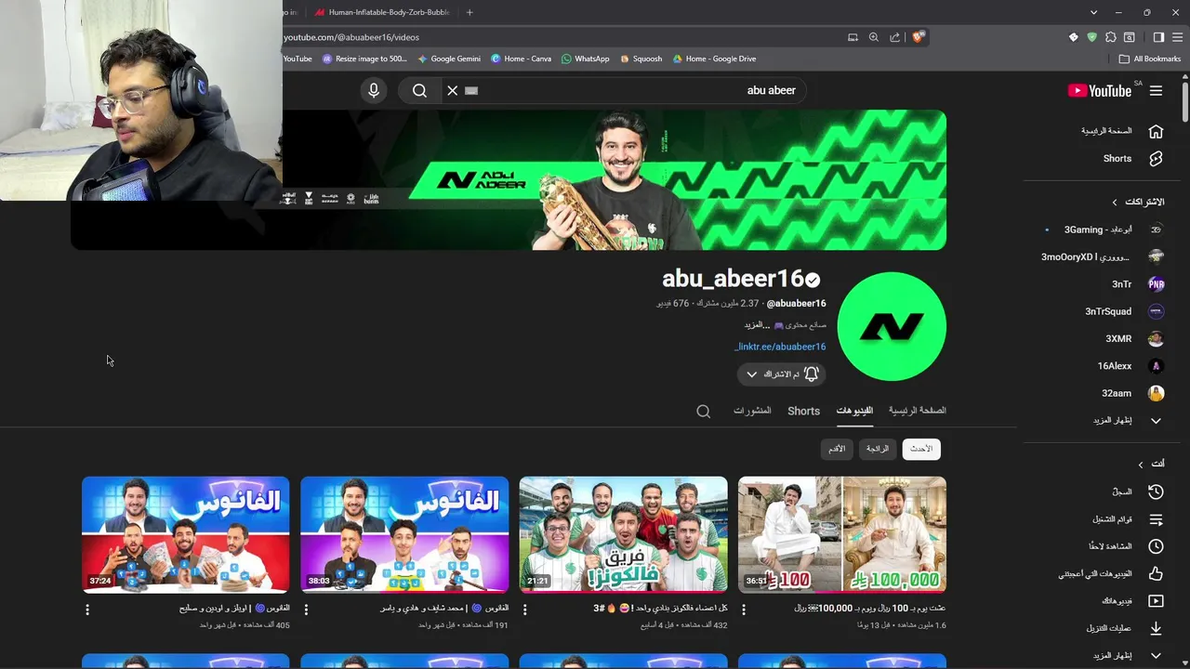This screenshot has height=669, width=1190.
Task: Switch to the channel Home tab
Action: click(917, 410)
